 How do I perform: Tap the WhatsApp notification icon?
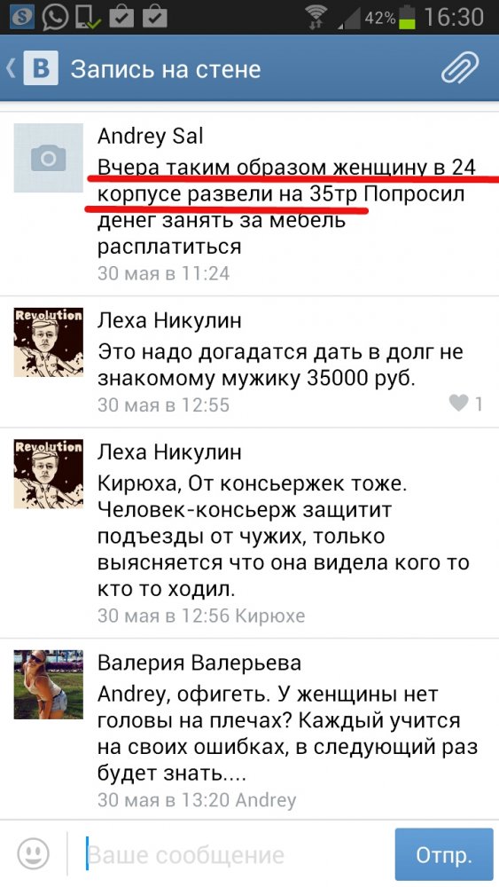55,16
